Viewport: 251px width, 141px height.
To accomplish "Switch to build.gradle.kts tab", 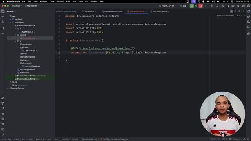I will pyautogui.click(x=67, y=11).
